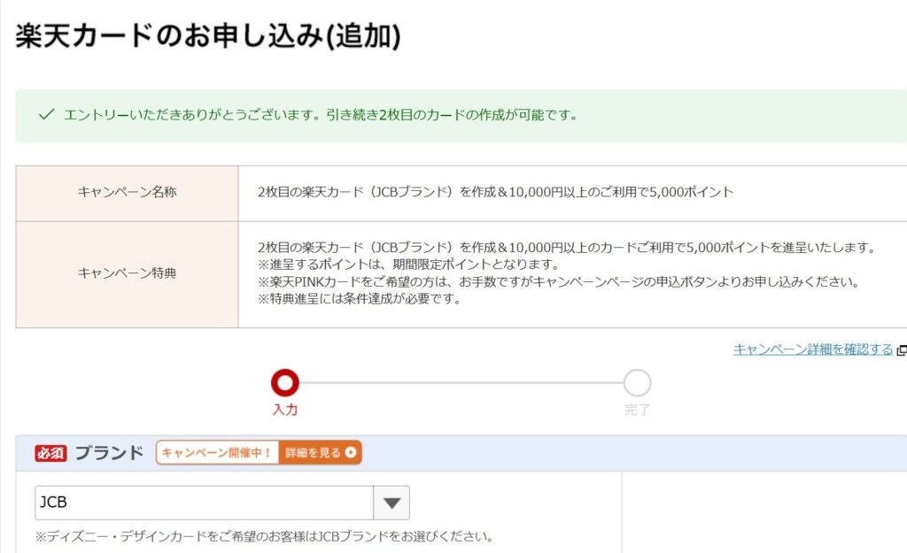The height and width of the screenshot is (553, 907).
Task: Open the キャンペーン詳細を確認する link
Action: 813,349
